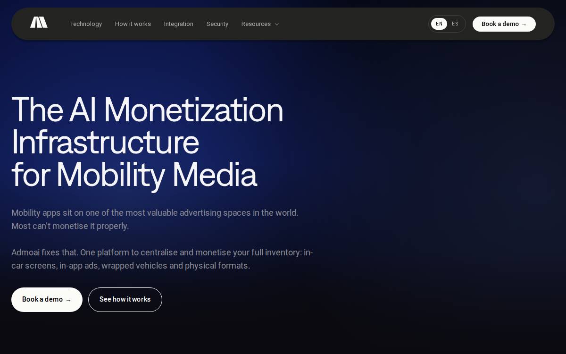Click Book a demo in the navbar
The image size is (566, 354).
[504, 24]
